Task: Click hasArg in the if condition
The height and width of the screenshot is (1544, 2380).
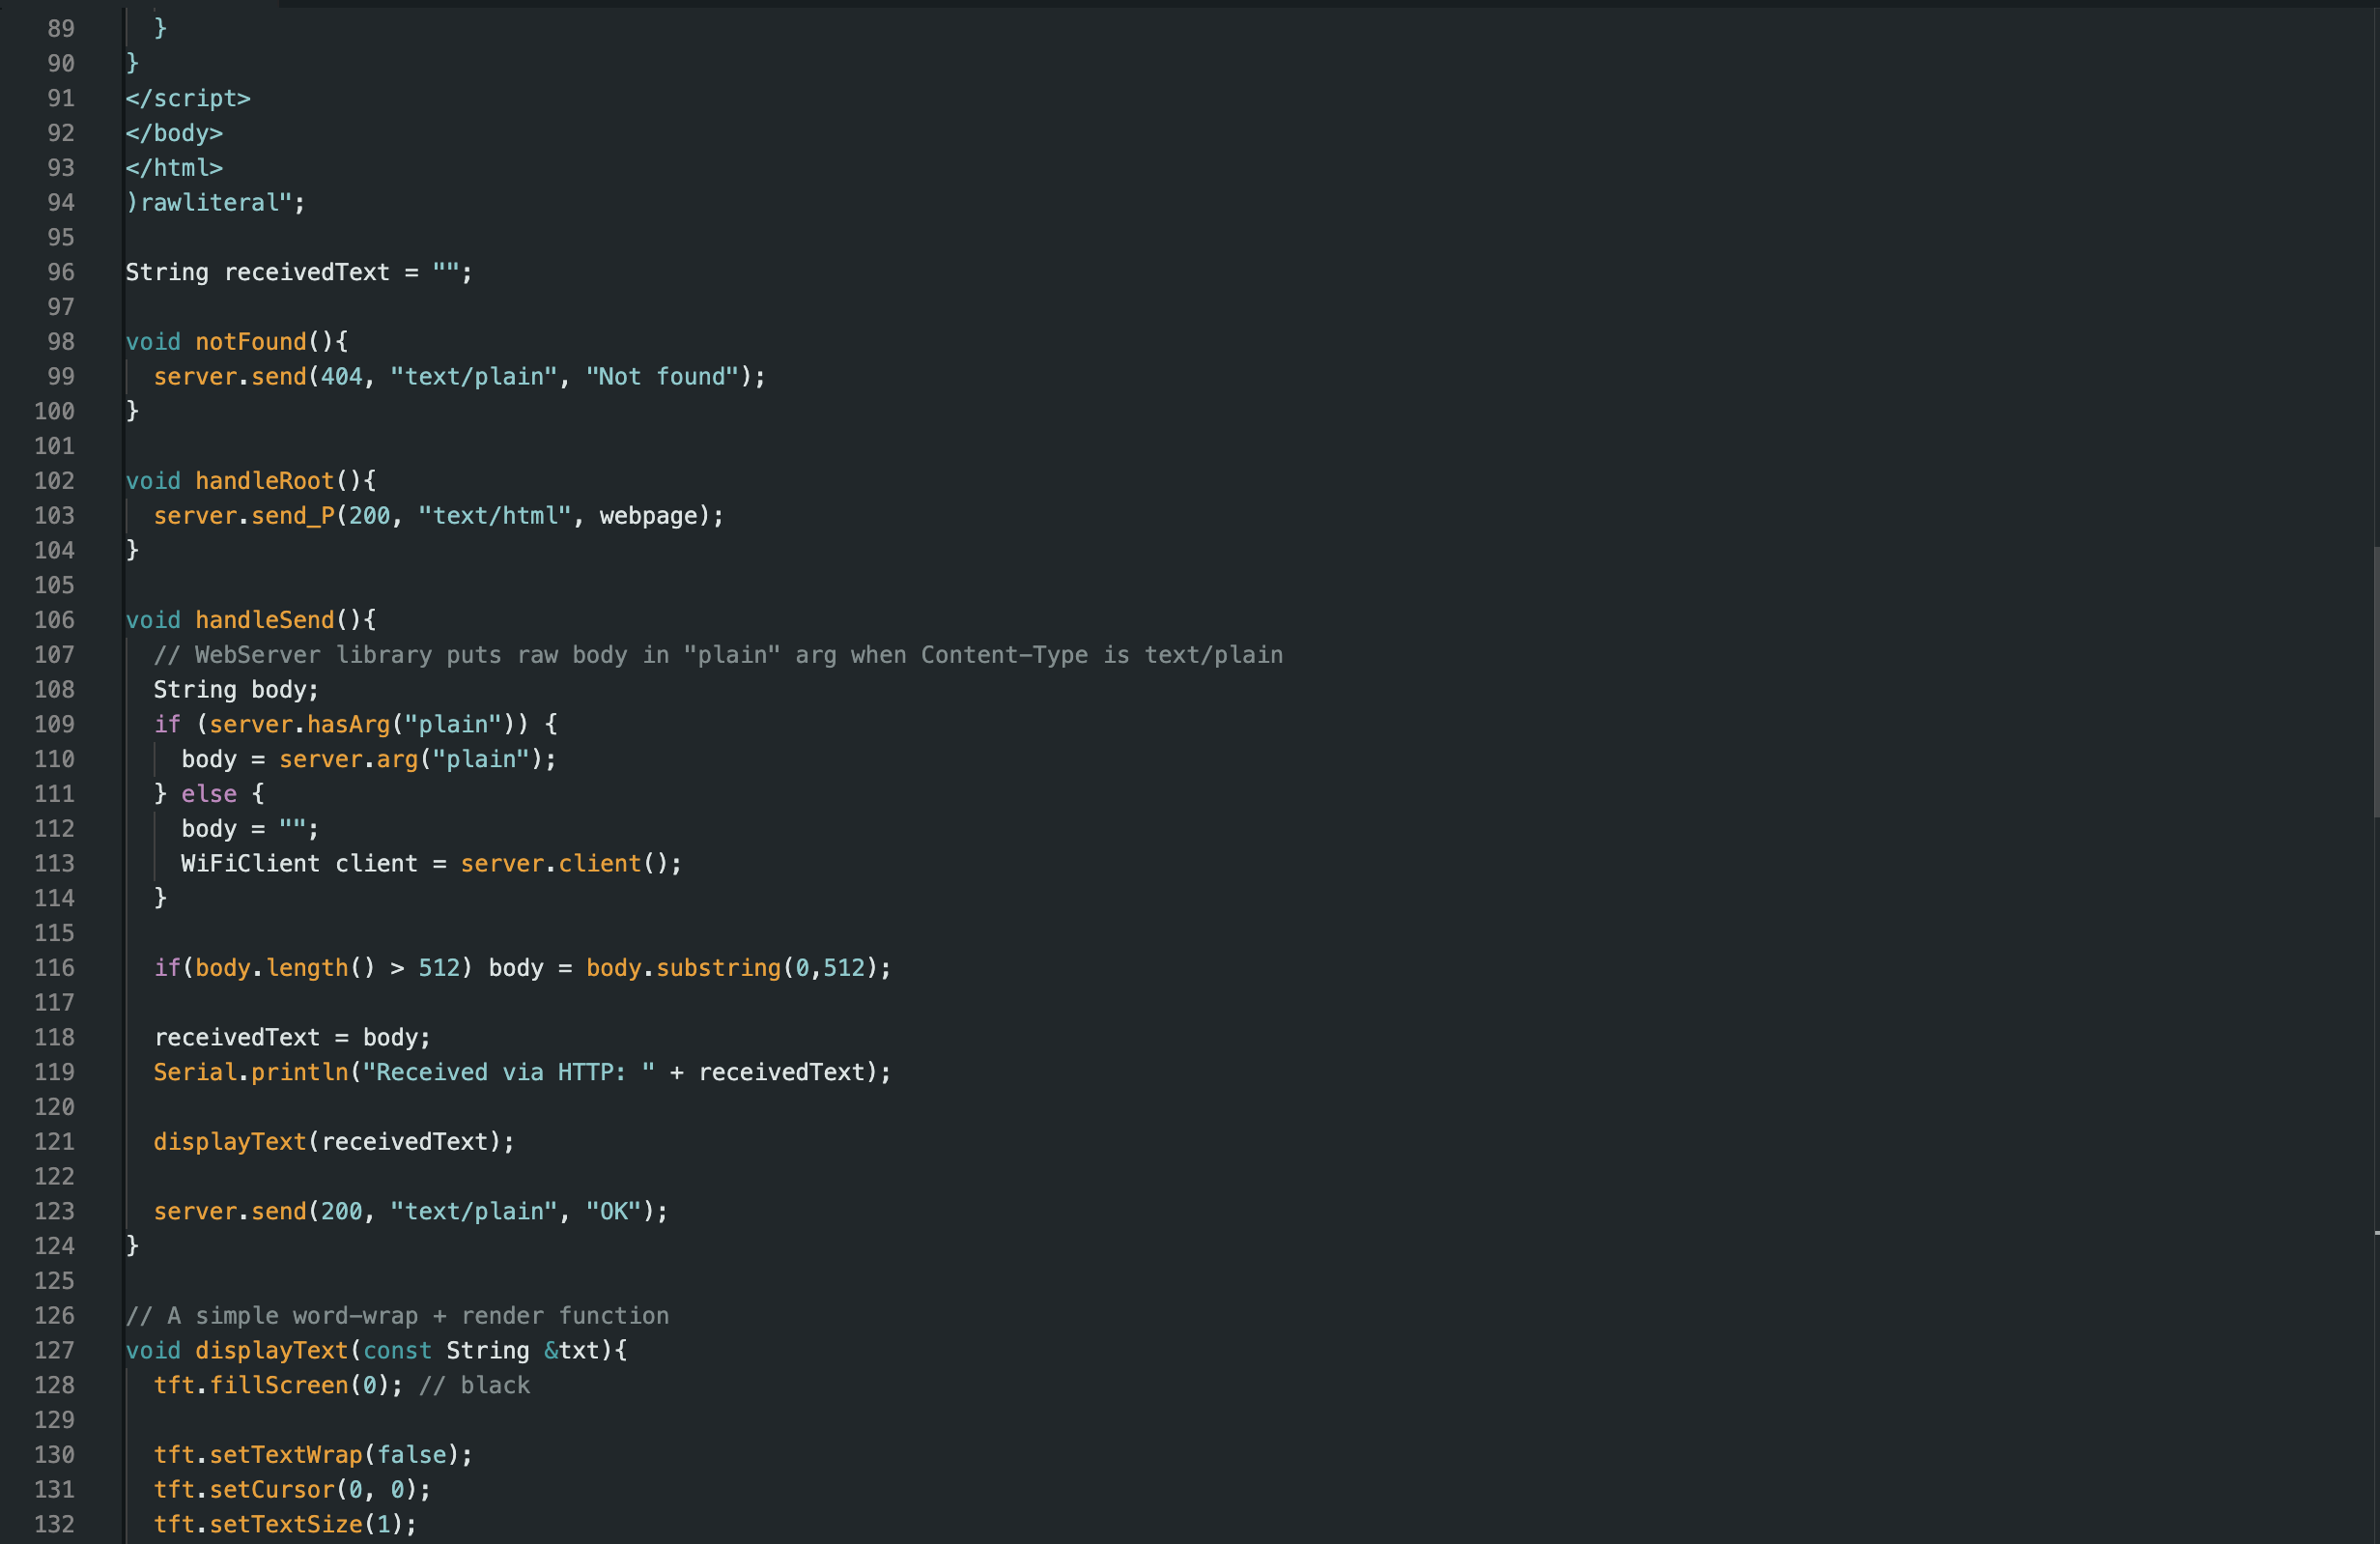Action: [x=348, y=724]
